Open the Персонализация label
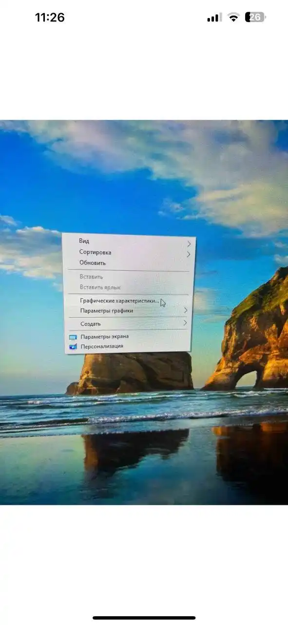 (x=101, y=346)
